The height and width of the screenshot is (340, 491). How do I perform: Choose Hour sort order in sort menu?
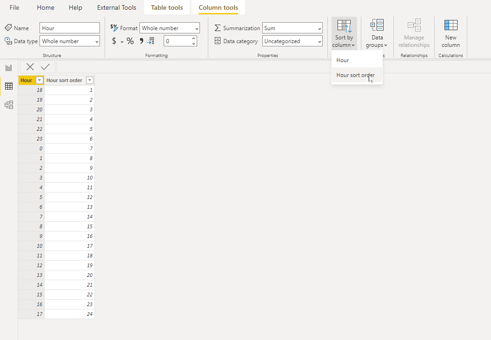(357, 75)
